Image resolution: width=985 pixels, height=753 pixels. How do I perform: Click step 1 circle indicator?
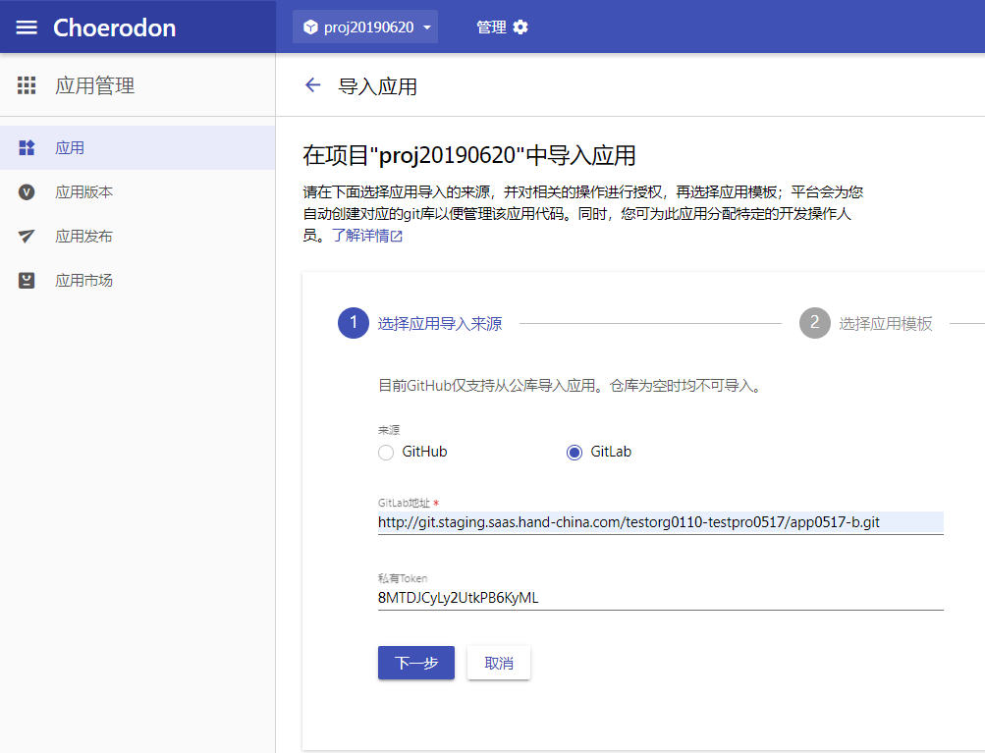coord(353,323)
